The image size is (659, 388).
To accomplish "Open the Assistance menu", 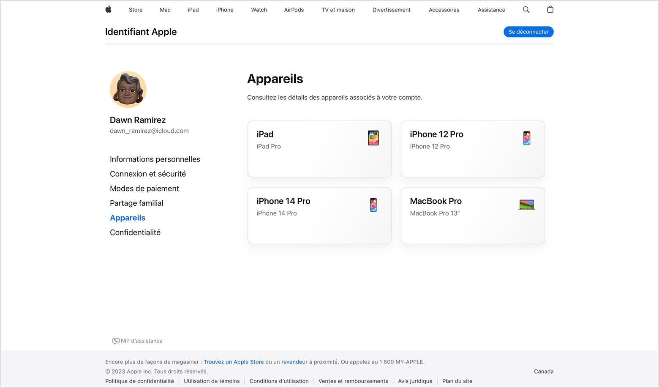I will click(x=491, y=10).
